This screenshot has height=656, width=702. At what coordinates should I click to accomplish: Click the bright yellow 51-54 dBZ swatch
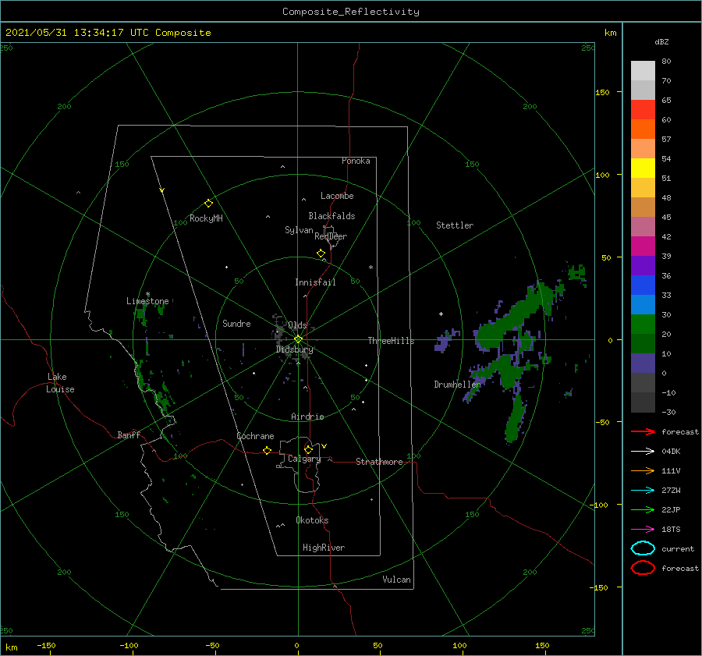[643, 168]
